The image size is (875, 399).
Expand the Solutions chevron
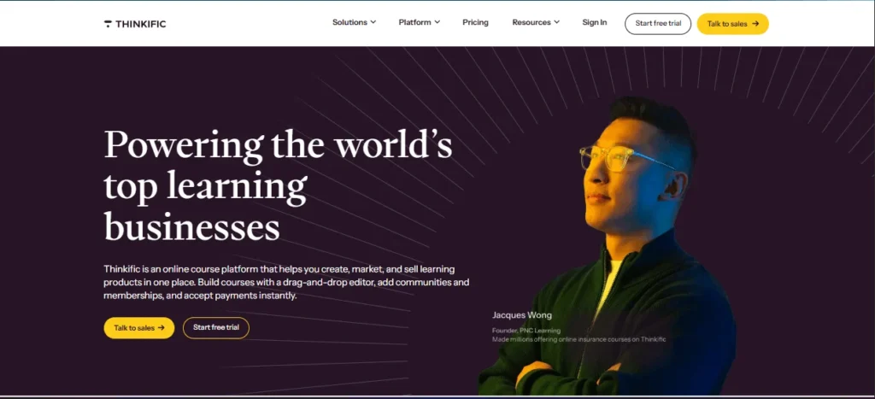pyautogui.click(x=373, y=22)
